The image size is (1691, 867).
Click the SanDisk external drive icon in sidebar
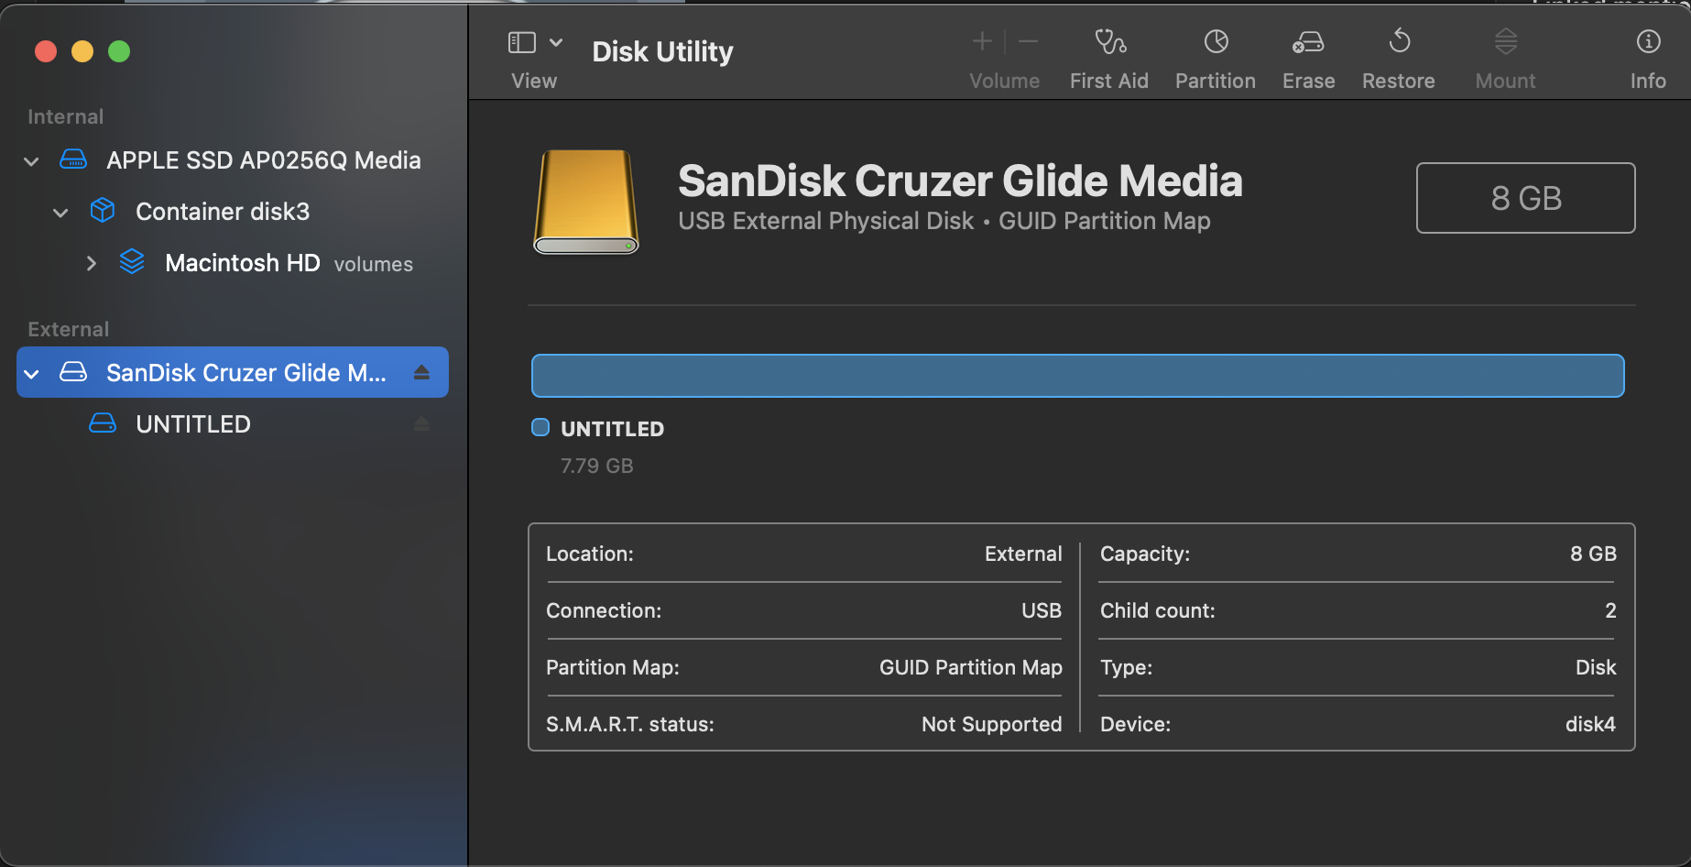coord(73,372)
